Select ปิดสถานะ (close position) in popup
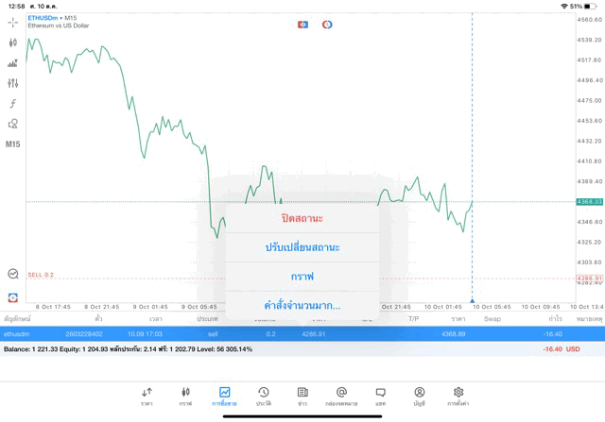Image resolution: width=605 pixels, height=422 pixels. [302, 218]
